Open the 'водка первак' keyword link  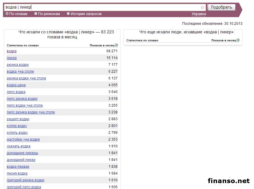click(x=18, y=167)
